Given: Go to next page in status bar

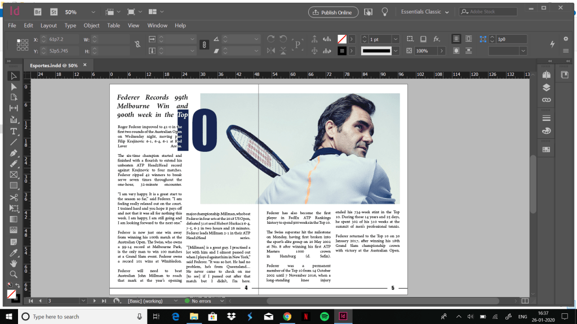Looking at the screenshot, I should (x=94, y=301).
